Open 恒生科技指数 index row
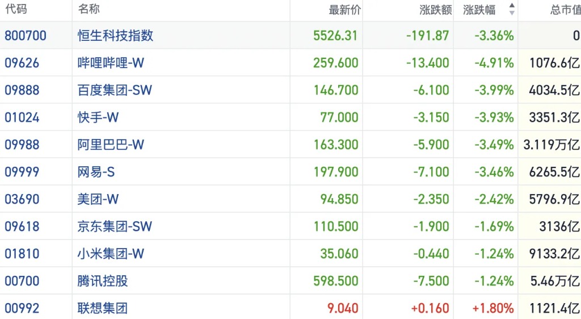Screen dimensions: 581x319 (116, 36)
